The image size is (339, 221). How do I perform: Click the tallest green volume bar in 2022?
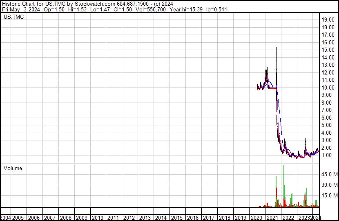284,185
